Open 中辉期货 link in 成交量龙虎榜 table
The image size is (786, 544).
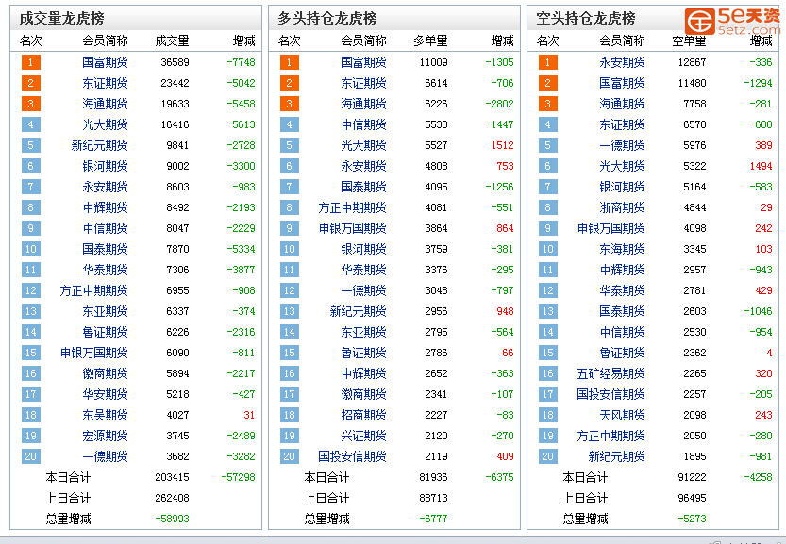[x=105, y=207]
